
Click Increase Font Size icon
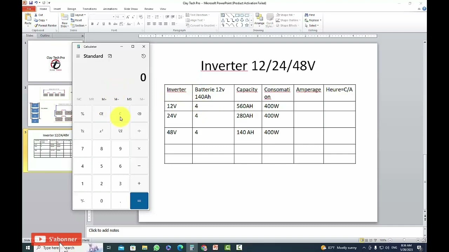click(128, 17)
